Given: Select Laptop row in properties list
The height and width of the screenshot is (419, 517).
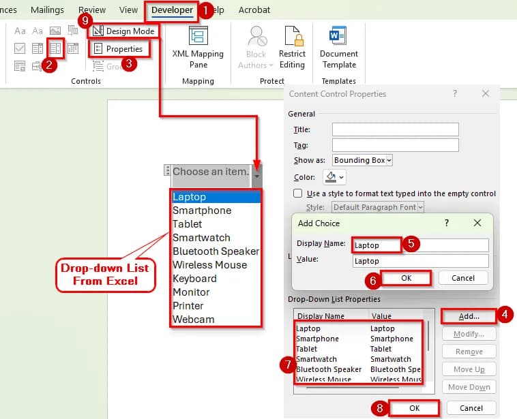Looking at the screenshot, I should pyautogui.click(x=358, y=328).
